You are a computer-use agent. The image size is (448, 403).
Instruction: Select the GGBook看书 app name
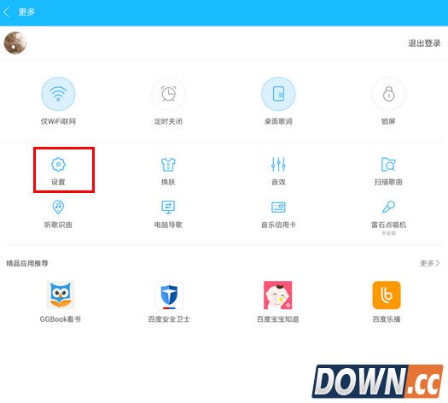(61, 319)
